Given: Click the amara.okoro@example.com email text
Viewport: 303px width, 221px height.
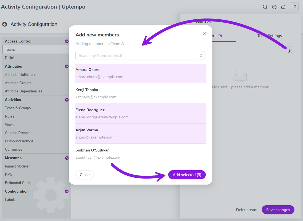Looking at the screenshot, I should (99, 77).
